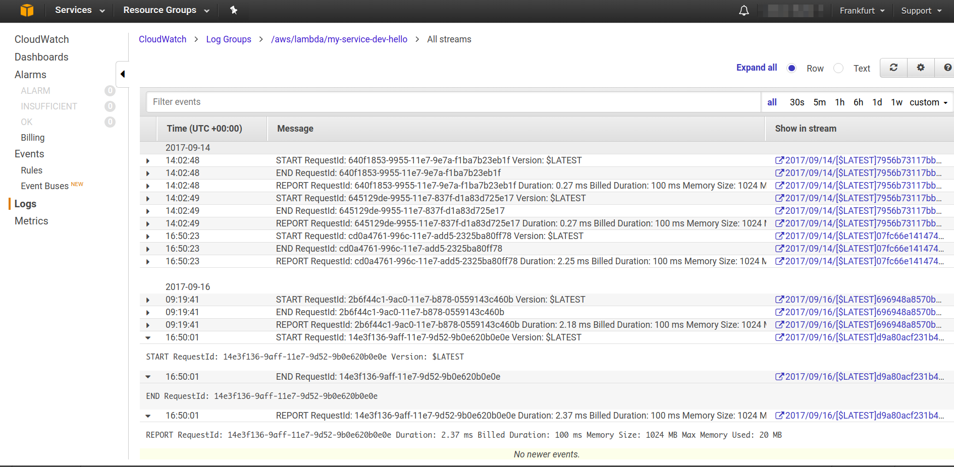Collapse the sidebar with the left arrow

click(123, 74)
